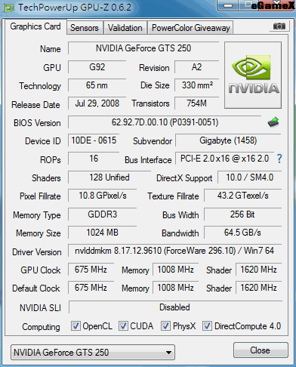Open the Validation tab

(125, 28)
